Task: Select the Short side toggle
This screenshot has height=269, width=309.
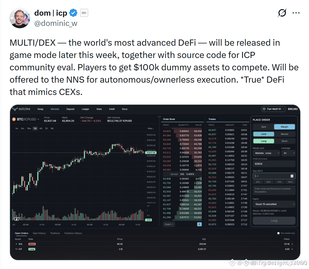Action: (x=285, y=141)
